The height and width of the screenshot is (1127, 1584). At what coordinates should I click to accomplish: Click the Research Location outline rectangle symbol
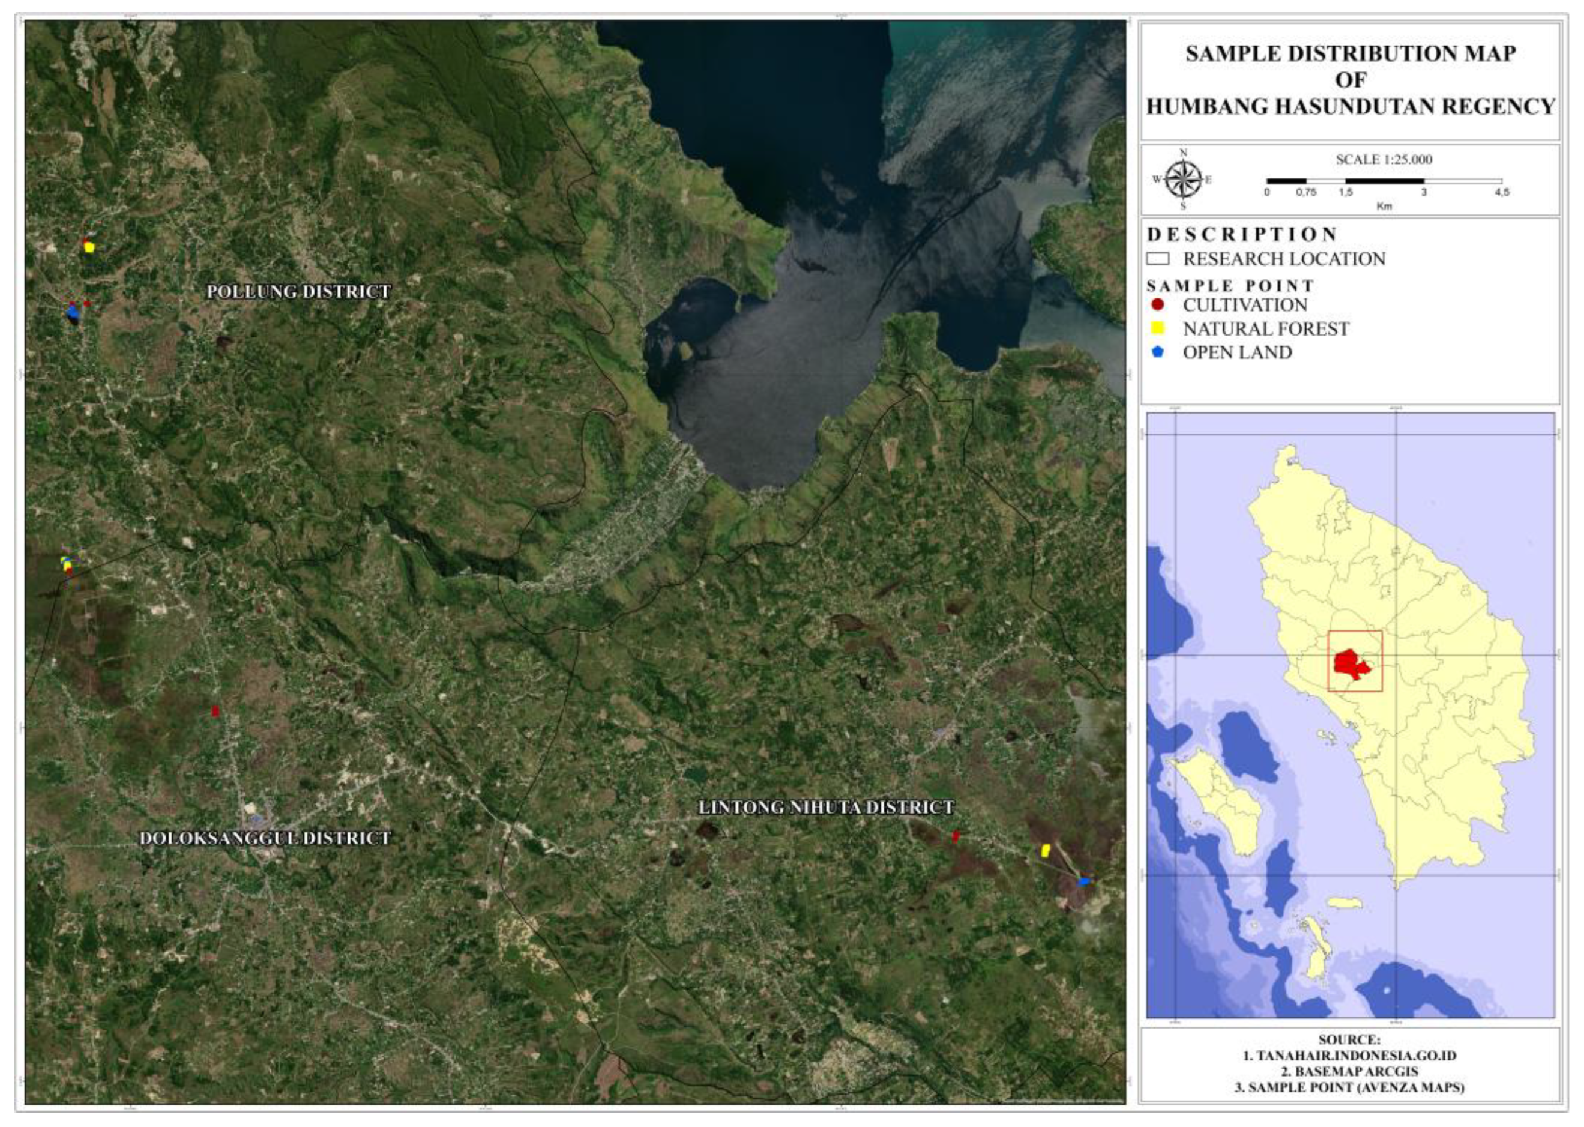point(1157,259)
